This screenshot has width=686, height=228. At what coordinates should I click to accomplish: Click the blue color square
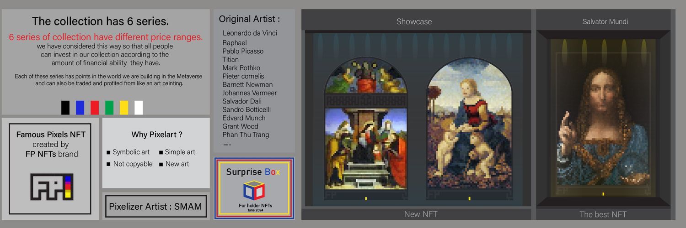pyautogui.click(x=80, y=108)
